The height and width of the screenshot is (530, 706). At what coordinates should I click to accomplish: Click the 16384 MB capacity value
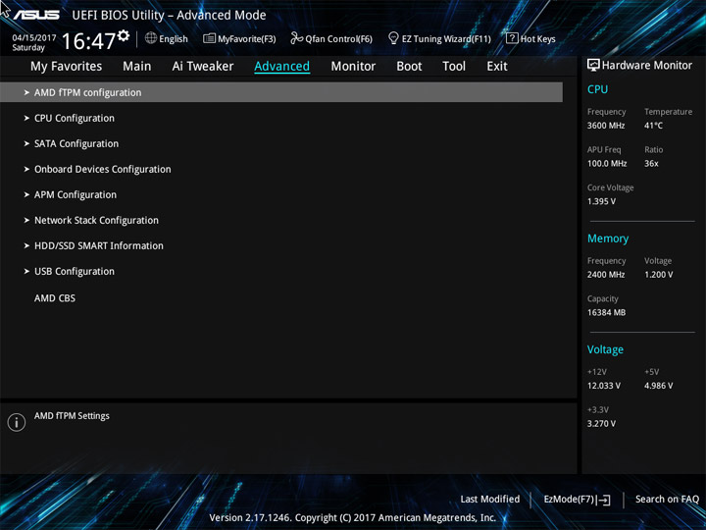[606, 312]
